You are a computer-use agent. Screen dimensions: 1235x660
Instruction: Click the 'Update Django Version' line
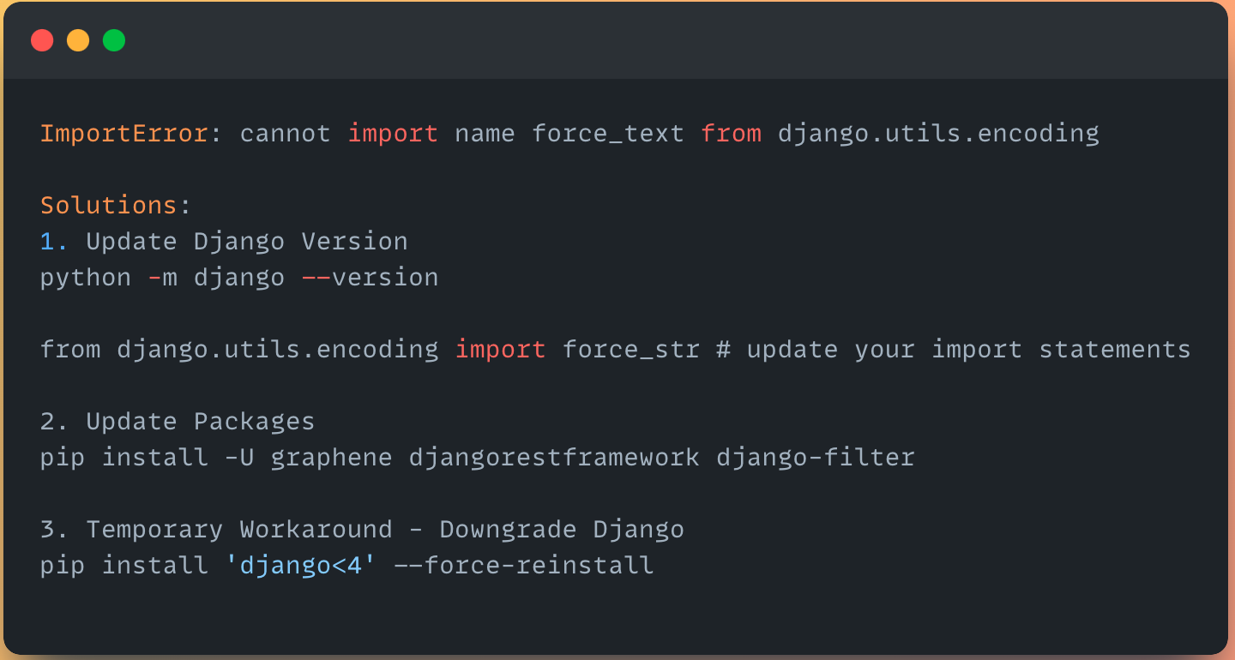(x=247, y=242)
